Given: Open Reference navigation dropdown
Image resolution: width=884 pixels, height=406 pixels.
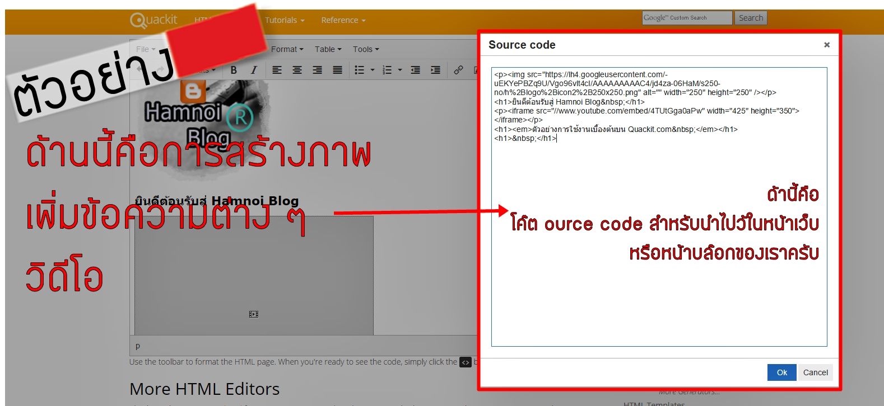Looking at the screenshot, I should [343, 20].
